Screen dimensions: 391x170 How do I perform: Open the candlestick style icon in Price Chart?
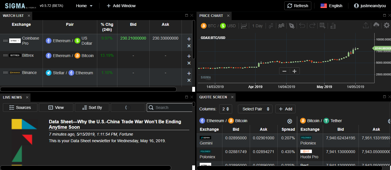(x=271, y=26)
